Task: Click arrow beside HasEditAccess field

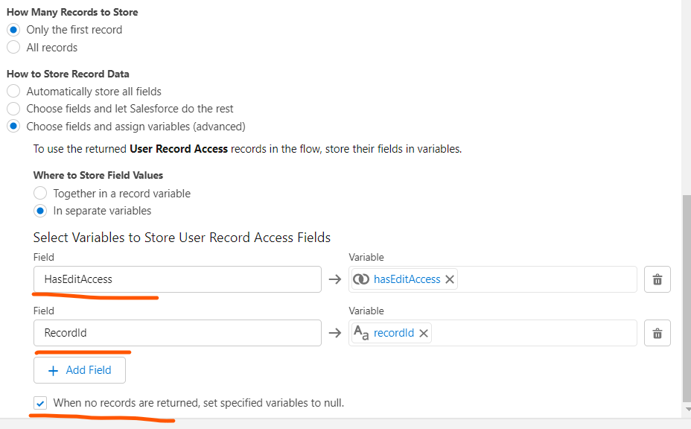Action: (335, 279)
